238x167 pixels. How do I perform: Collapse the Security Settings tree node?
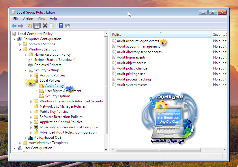click(26, 70)
